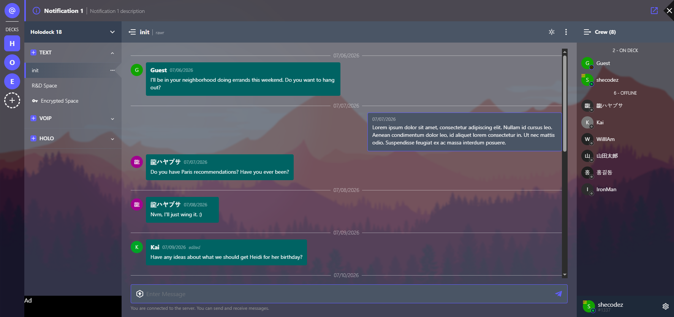Toggle the Crew panel collapse icon
The width and height of the screenshot is (674, 317).
click(587, 32)
